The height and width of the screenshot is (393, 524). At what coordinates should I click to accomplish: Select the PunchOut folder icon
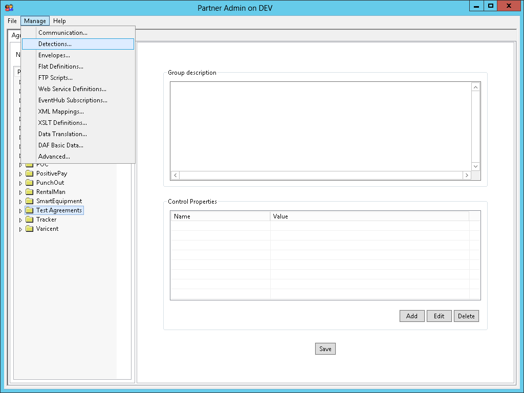point(29,183)
